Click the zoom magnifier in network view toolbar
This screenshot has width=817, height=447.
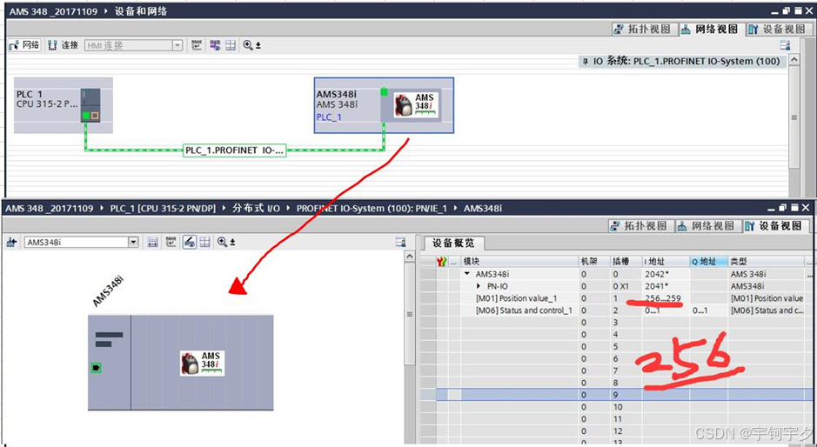tap(247, 45)
